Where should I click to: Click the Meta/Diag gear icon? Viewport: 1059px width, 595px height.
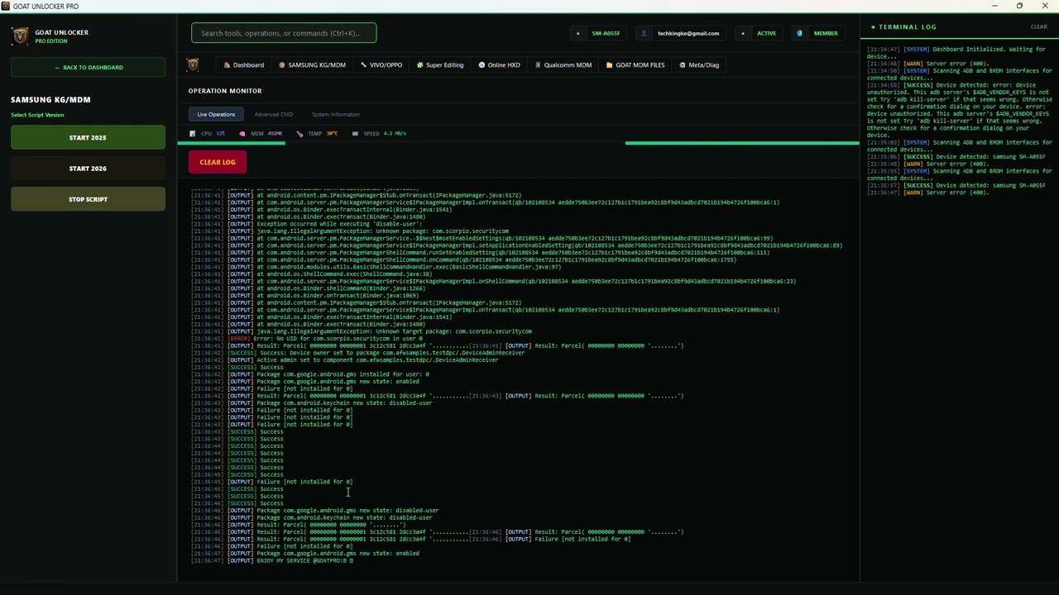click(683, 65)
